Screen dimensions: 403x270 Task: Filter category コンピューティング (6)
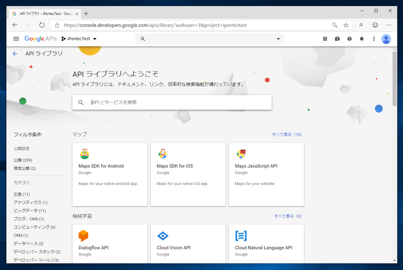pos(34,227)
